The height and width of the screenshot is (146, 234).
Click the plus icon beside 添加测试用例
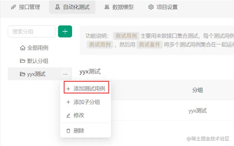click(68, 89)
